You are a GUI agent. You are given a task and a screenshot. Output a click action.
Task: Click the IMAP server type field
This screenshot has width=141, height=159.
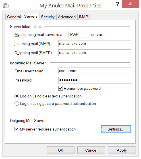click(79, 34)
